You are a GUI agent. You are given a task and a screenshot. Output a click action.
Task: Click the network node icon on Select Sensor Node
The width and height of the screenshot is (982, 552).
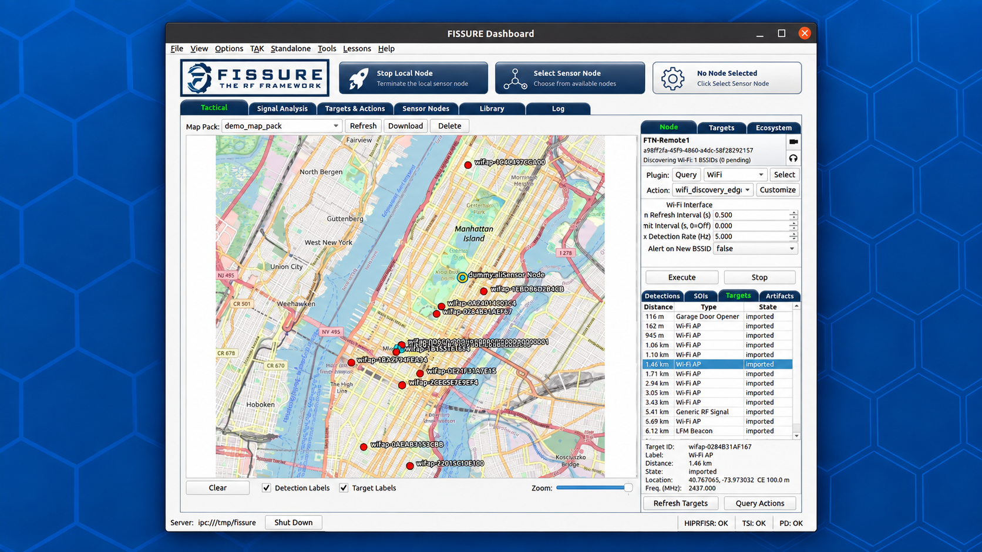tap(515, 79)
